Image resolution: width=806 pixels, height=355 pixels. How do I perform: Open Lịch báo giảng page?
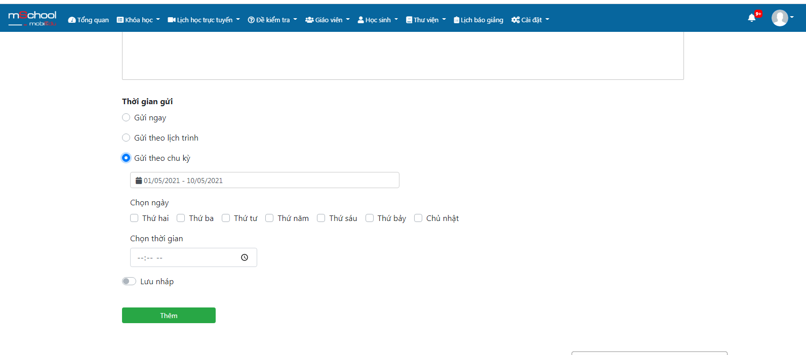478,20
